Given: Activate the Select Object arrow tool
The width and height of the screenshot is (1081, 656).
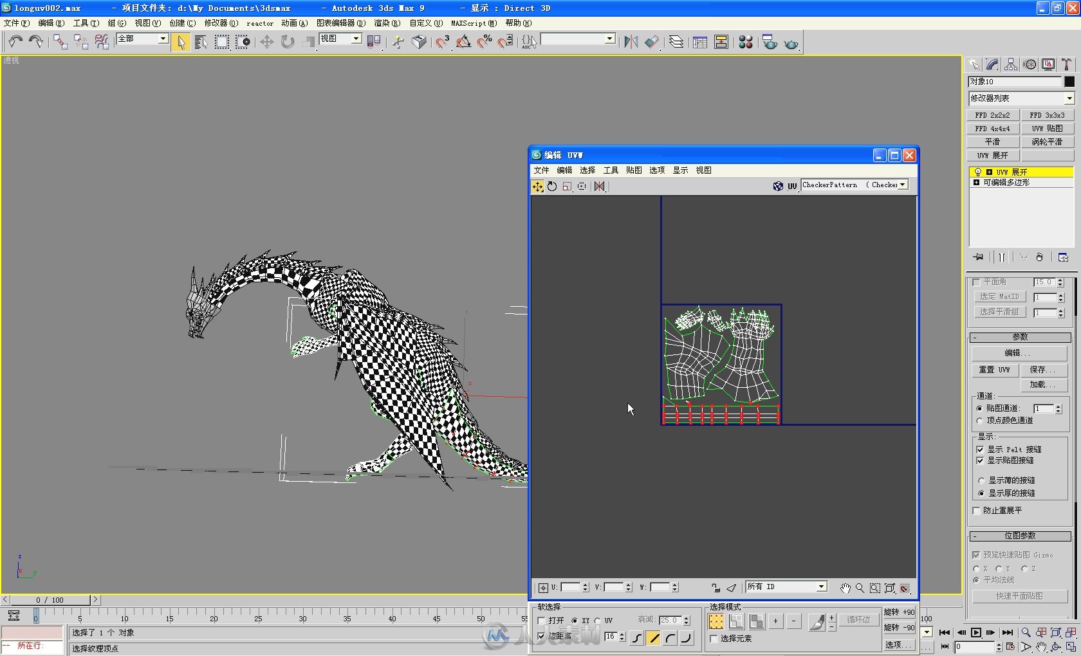Looking at the screenshot, I should [181, 42].
